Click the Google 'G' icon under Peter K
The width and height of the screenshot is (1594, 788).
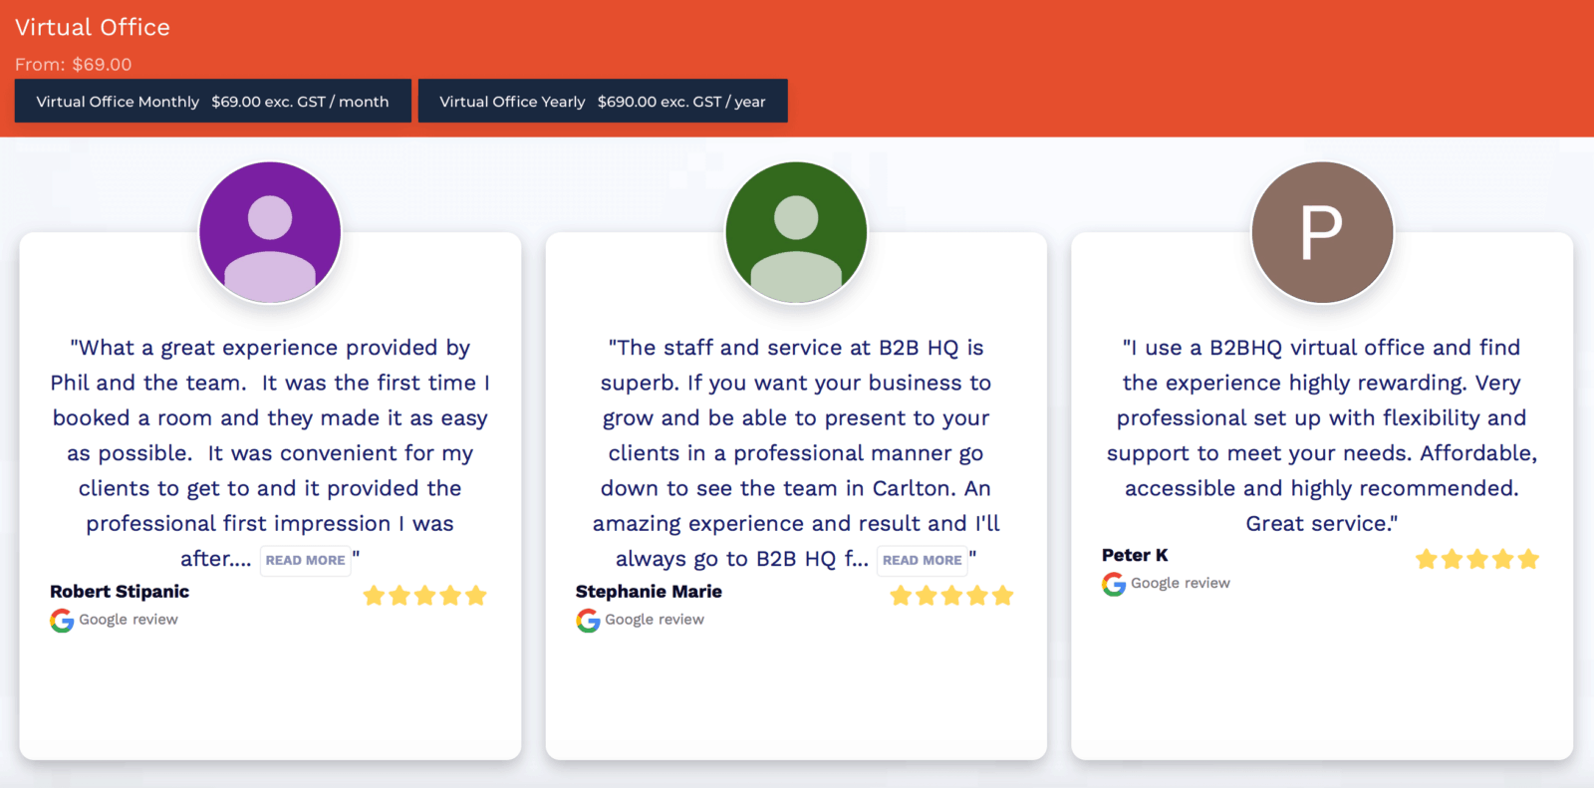point(1113,585)
